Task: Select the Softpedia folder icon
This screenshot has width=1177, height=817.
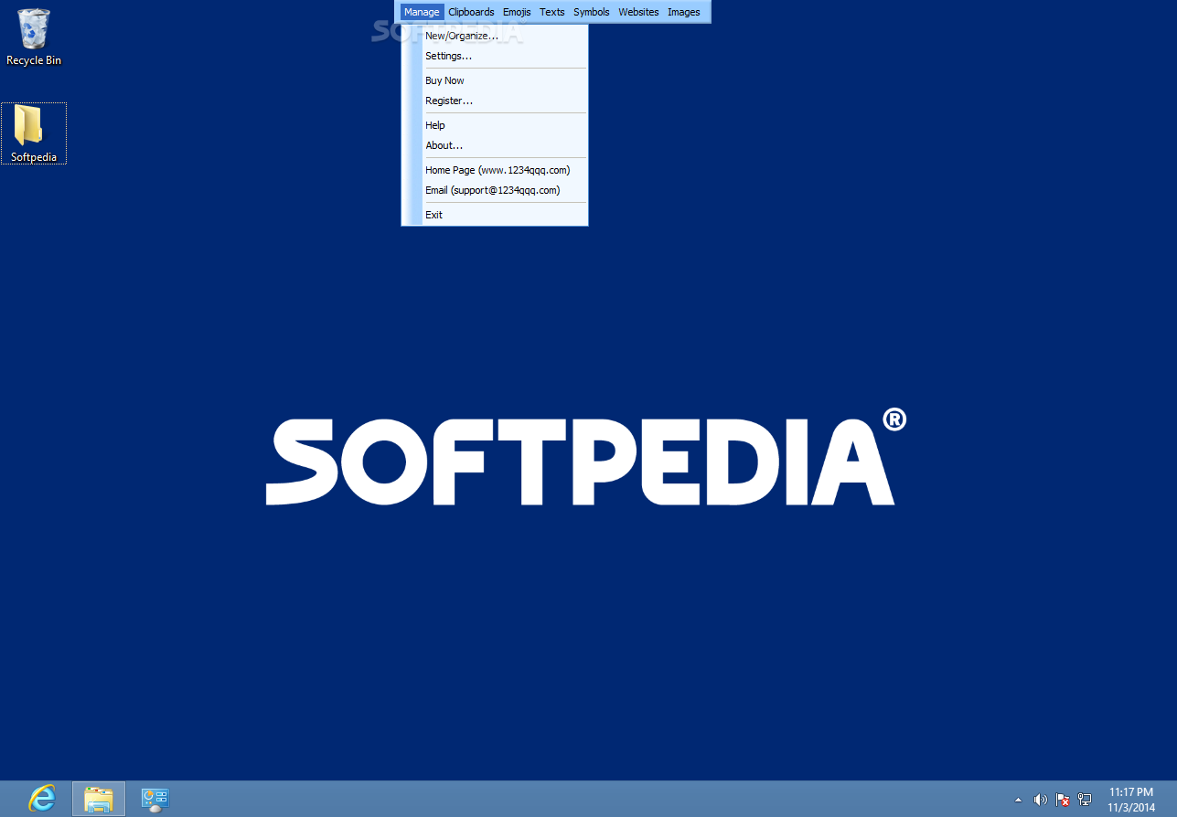Action: tap(34, 133)
